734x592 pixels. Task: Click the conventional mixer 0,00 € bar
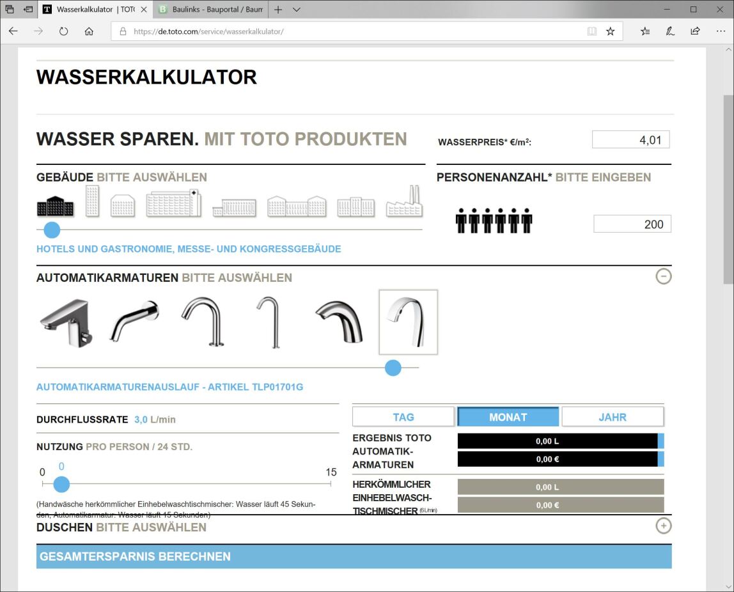coord(560,505)
